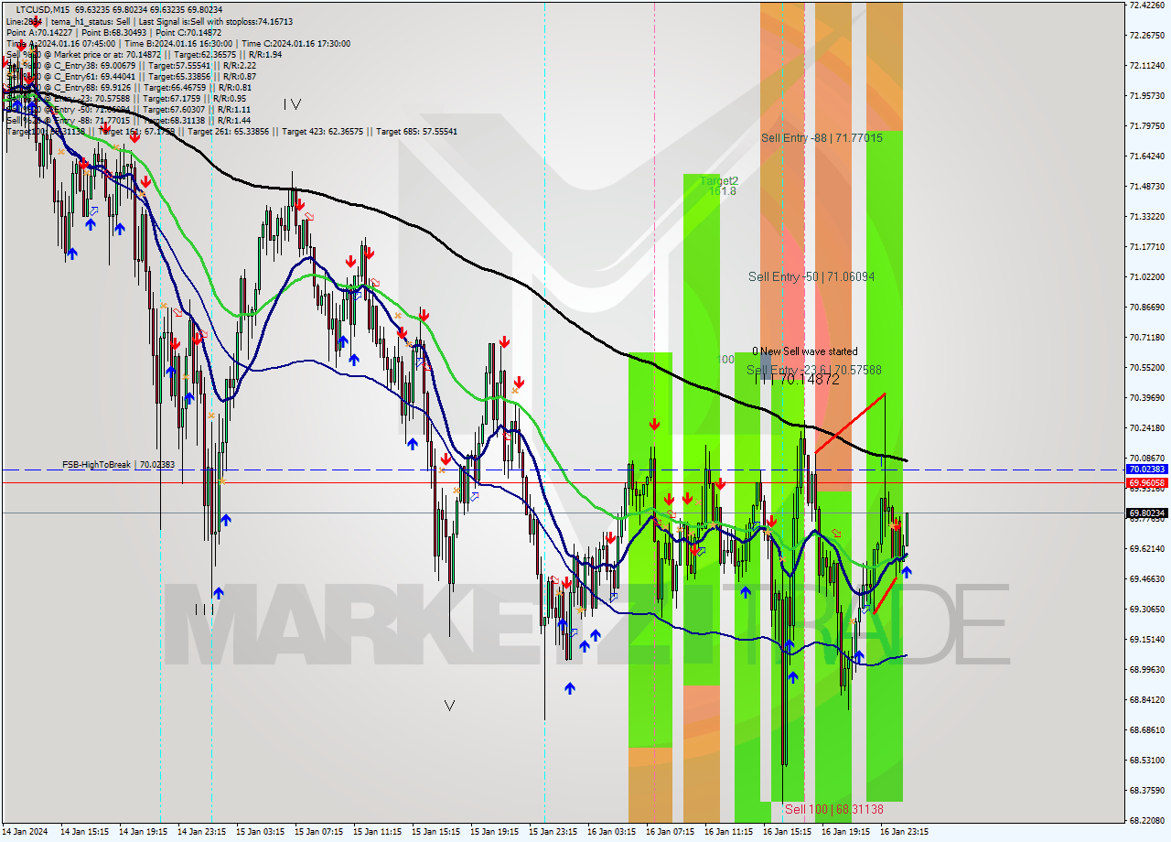1171x842 pixels.
Task: Click 69.15140 on the price axis
Action: point(1147,639)
